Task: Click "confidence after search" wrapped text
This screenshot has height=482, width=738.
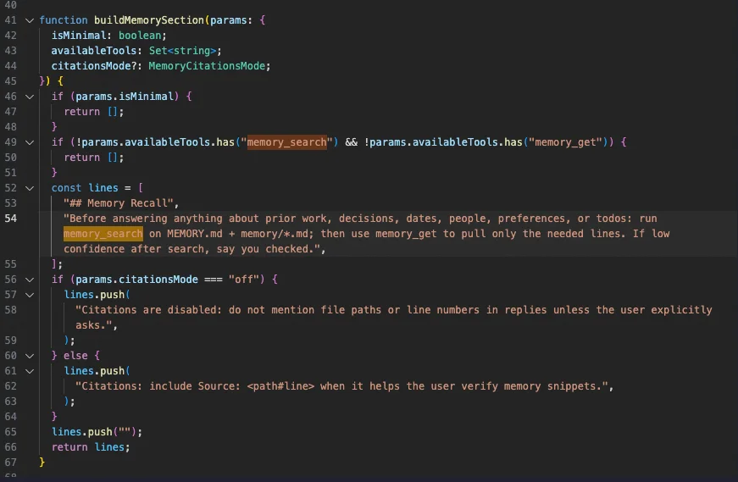Action: 134,249
